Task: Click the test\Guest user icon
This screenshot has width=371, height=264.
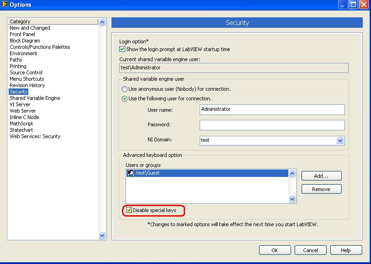Action: [x=131, y=173]
